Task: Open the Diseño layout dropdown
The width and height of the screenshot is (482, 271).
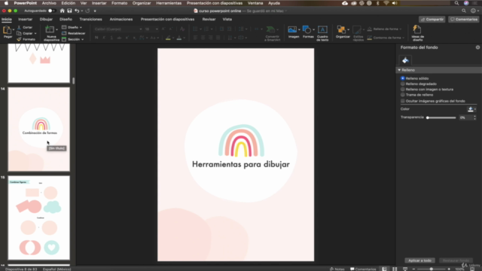Action: (72, 27)
